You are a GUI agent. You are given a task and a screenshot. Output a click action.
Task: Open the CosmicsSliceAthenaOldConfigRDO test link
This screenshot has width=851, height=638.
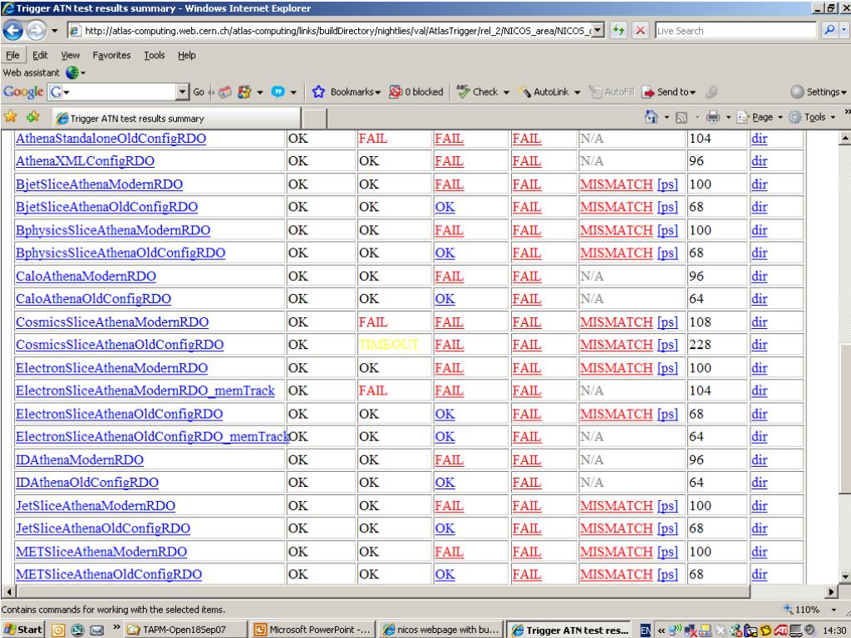(120, 345)
